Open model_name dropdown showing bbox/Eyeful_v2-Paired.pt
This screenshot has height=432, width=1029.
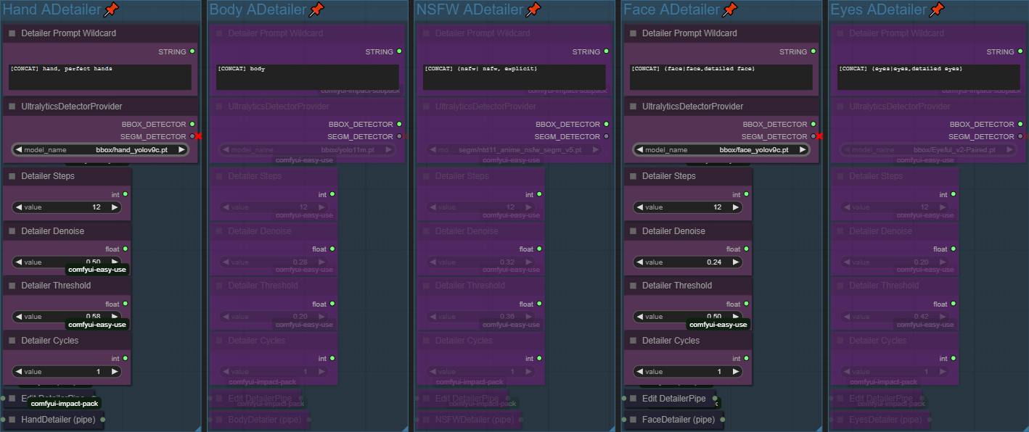pos(928,149)
